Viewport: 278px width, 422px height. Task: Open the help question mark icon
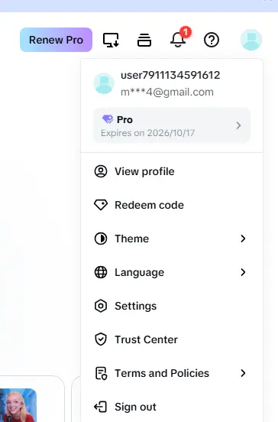pyautogui.click(x=212, y=40)
